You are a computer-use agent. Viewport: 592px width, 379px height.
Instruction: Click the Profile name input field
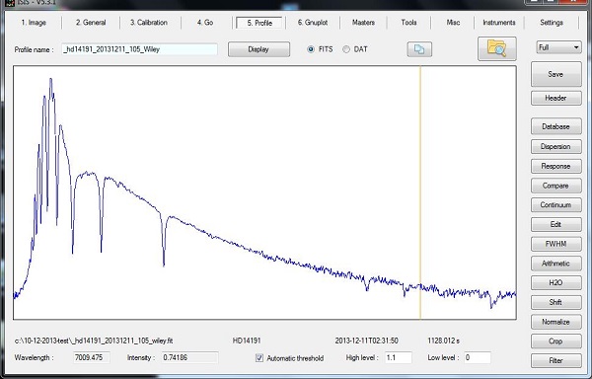(x=140, y=49)
